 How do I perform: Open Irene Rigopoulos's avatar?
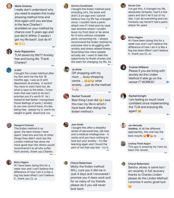[x=9, y=51]
